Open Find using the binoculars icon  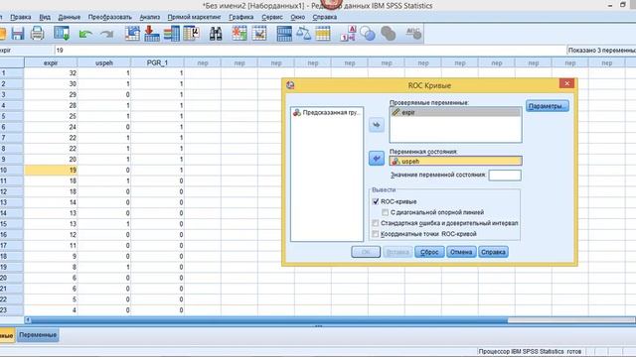coord(216,34)
